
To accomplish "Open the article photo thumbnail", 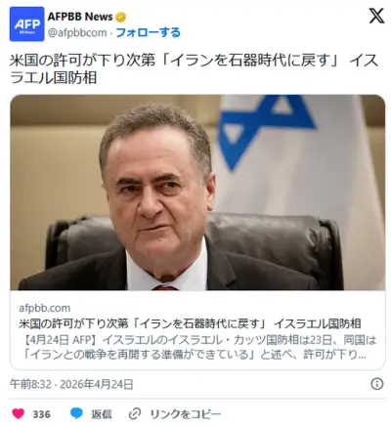I will click(197, 192).
